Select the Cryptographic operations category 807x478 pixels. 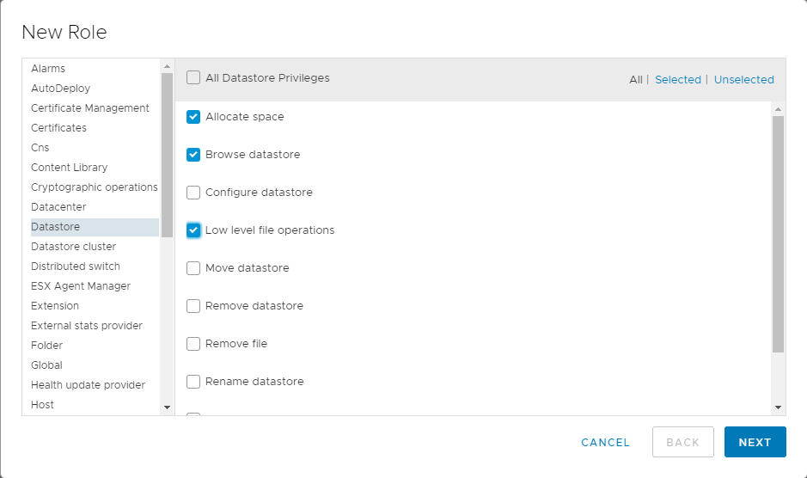click(94, 187)
